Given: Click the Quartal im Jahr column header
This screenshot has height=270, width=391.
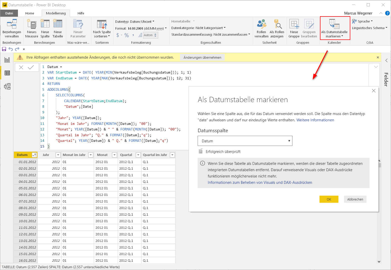Looking at the screenshot, I should (x=155, y=155).
